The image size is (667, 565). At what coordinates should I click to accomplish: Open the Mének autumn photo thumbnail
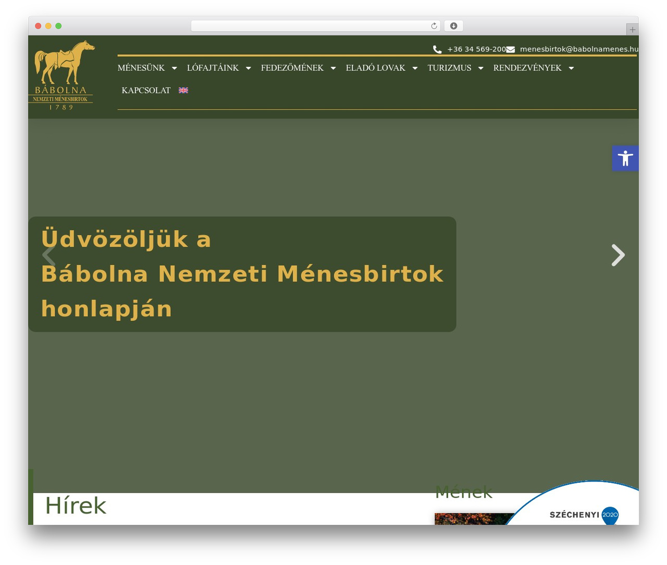[474, 519]
